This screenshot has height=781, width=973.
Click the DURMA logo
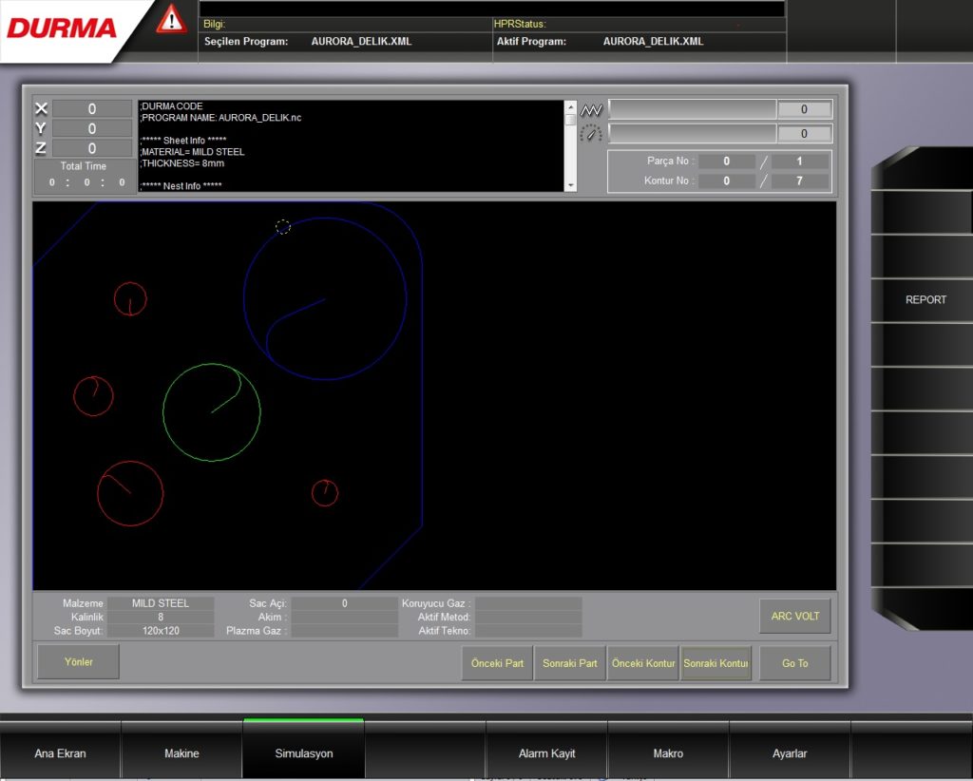point(62,28)
